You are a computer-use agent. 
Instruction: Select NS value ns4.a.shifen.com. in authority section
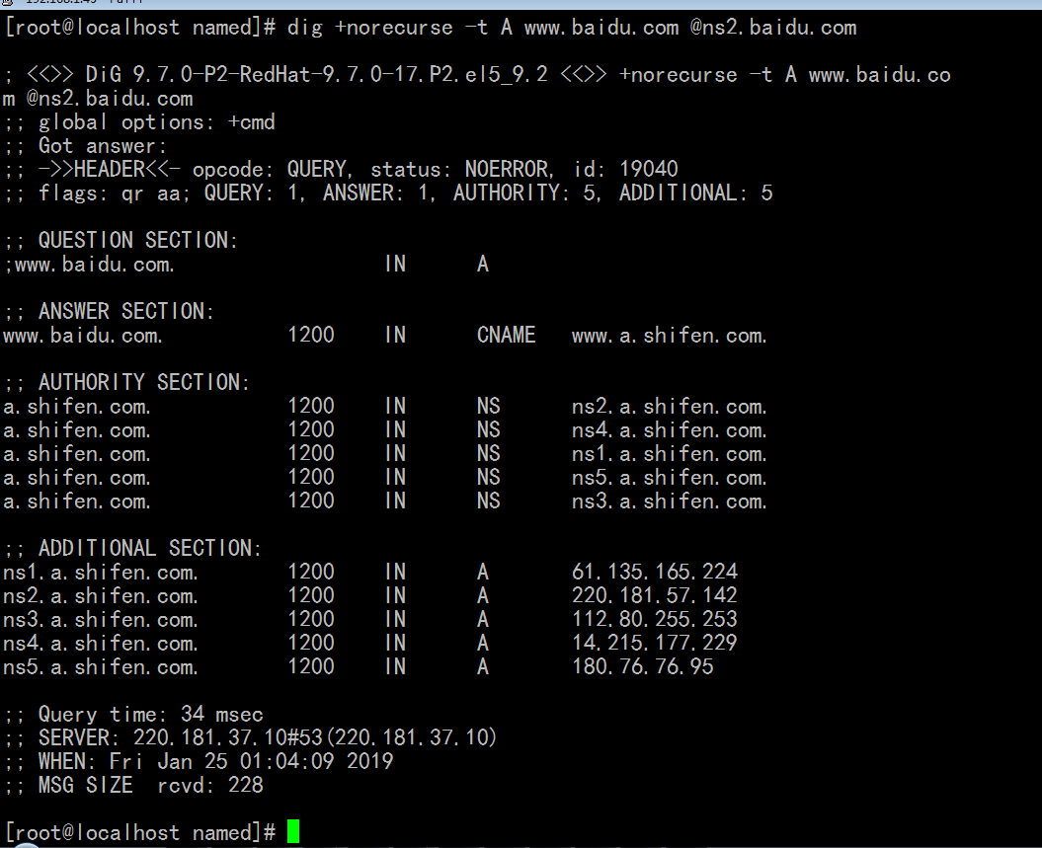click(670, 430)
